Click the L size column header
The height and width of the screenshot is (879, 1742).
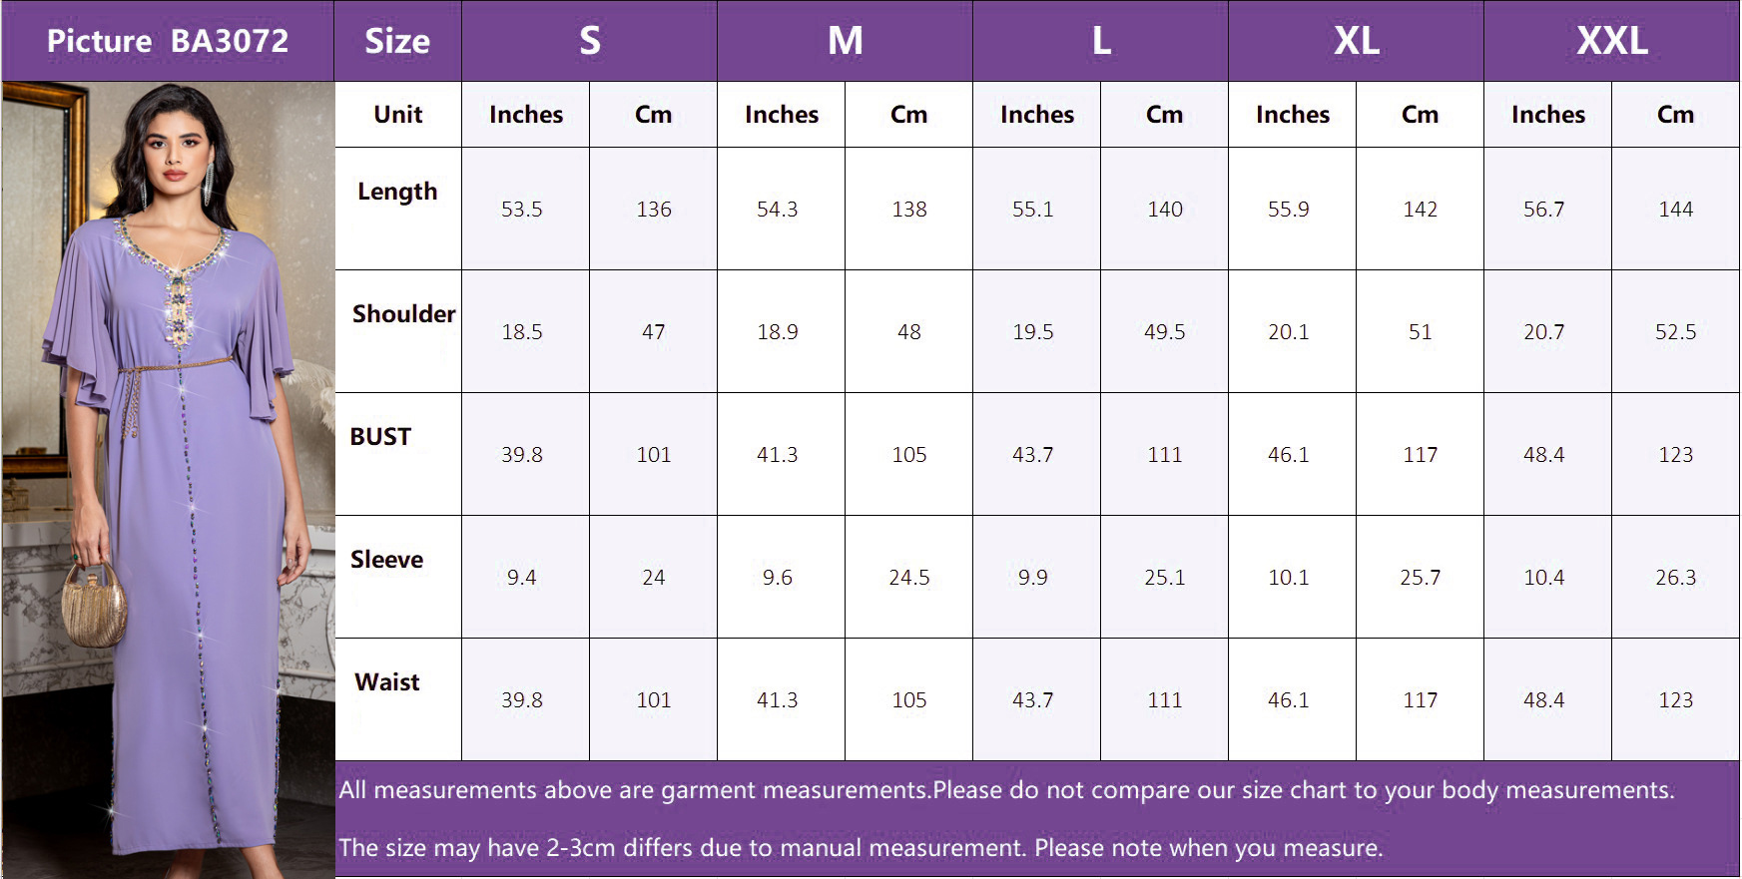pos(1100,41)
